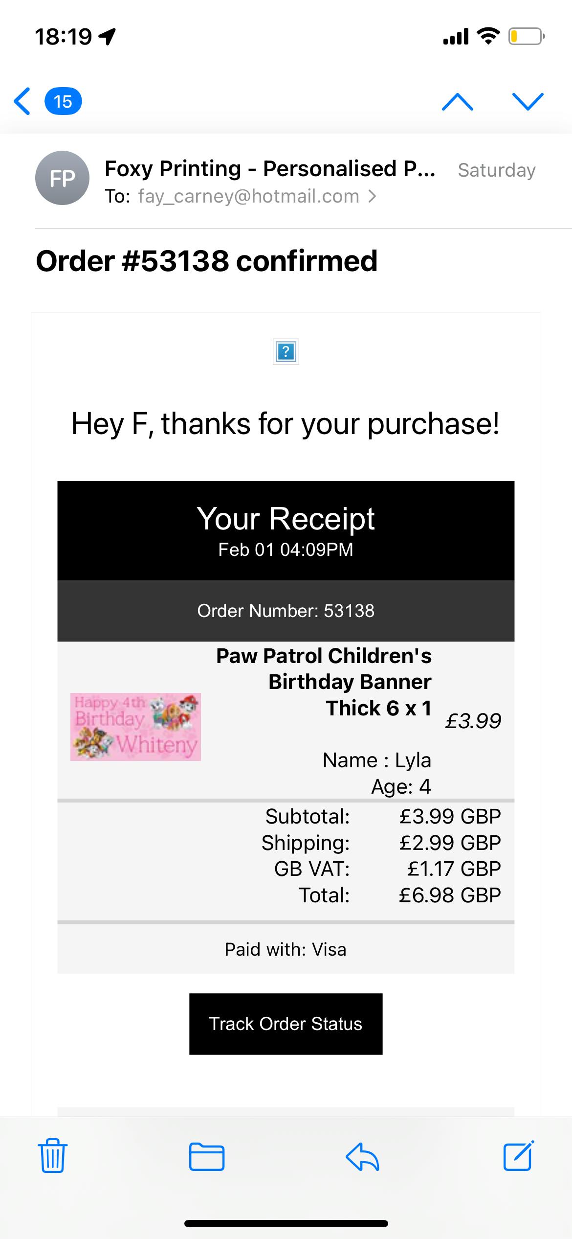Tap the Order #53138 confirmed subject
This screenshot has height=1239, width=572.
(207, 261)
